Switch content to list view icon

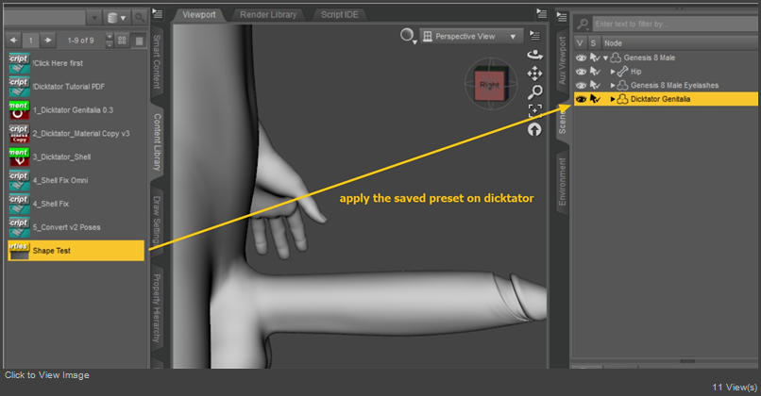click(140, 41)
